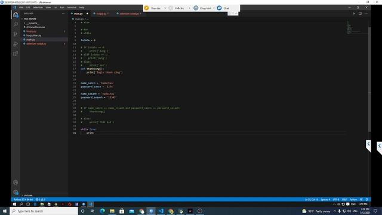Open editor More Actions ellipsis
The width and height of the screenshot is (382, 215).
[366, 14]
